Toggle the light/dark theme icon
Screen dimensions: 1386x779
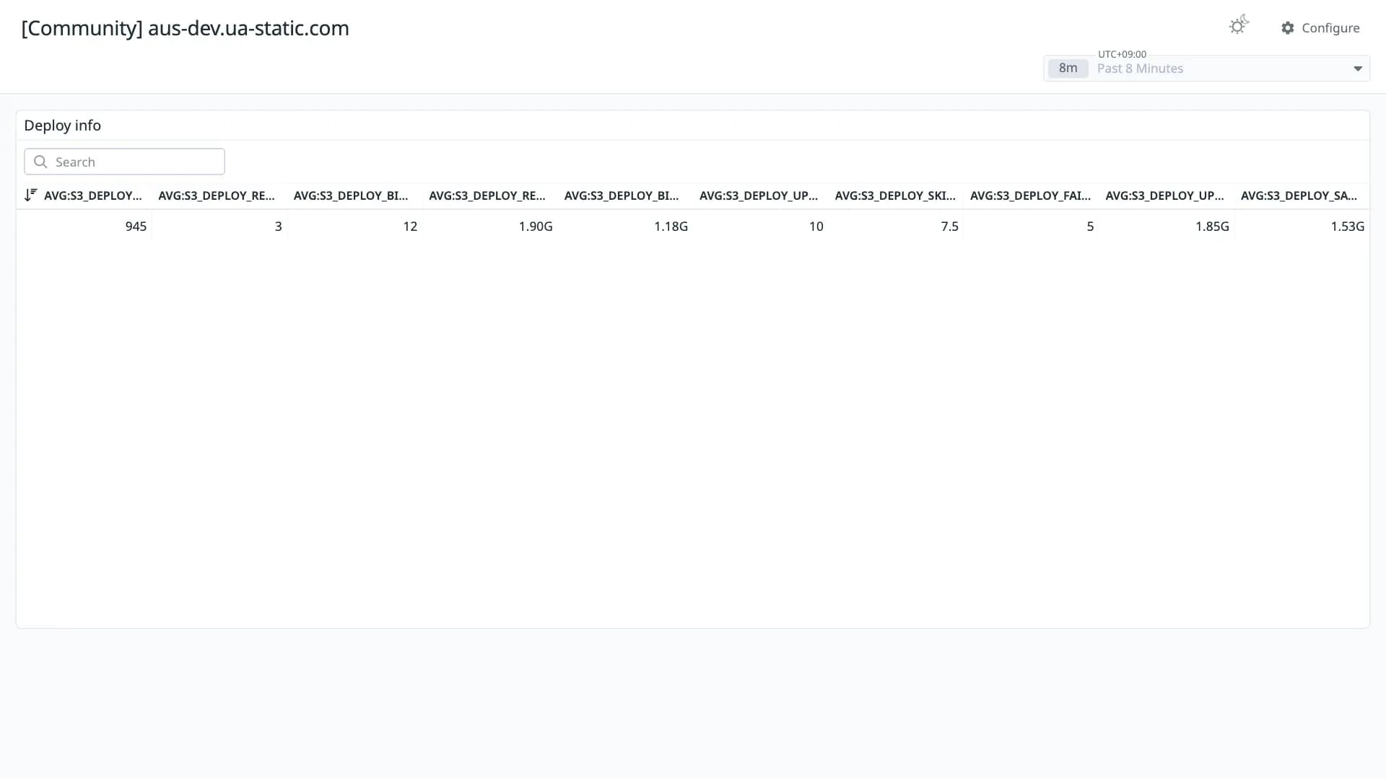[x=1239, y=26]
